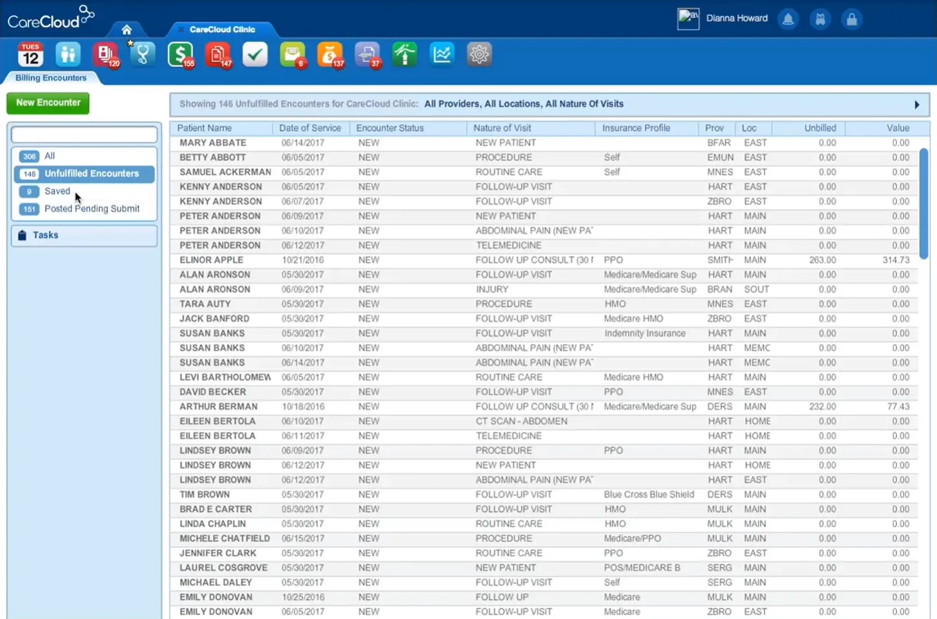Open the green inbox icon badged 6
The width and height of the screenshot is (937, 619).
coord(293,55)
